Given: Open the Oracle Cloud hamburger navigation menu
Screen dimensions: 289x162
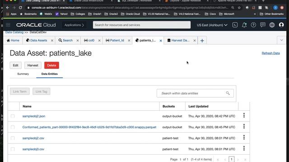Looking at the screenshot, I should tap(8, 25).
